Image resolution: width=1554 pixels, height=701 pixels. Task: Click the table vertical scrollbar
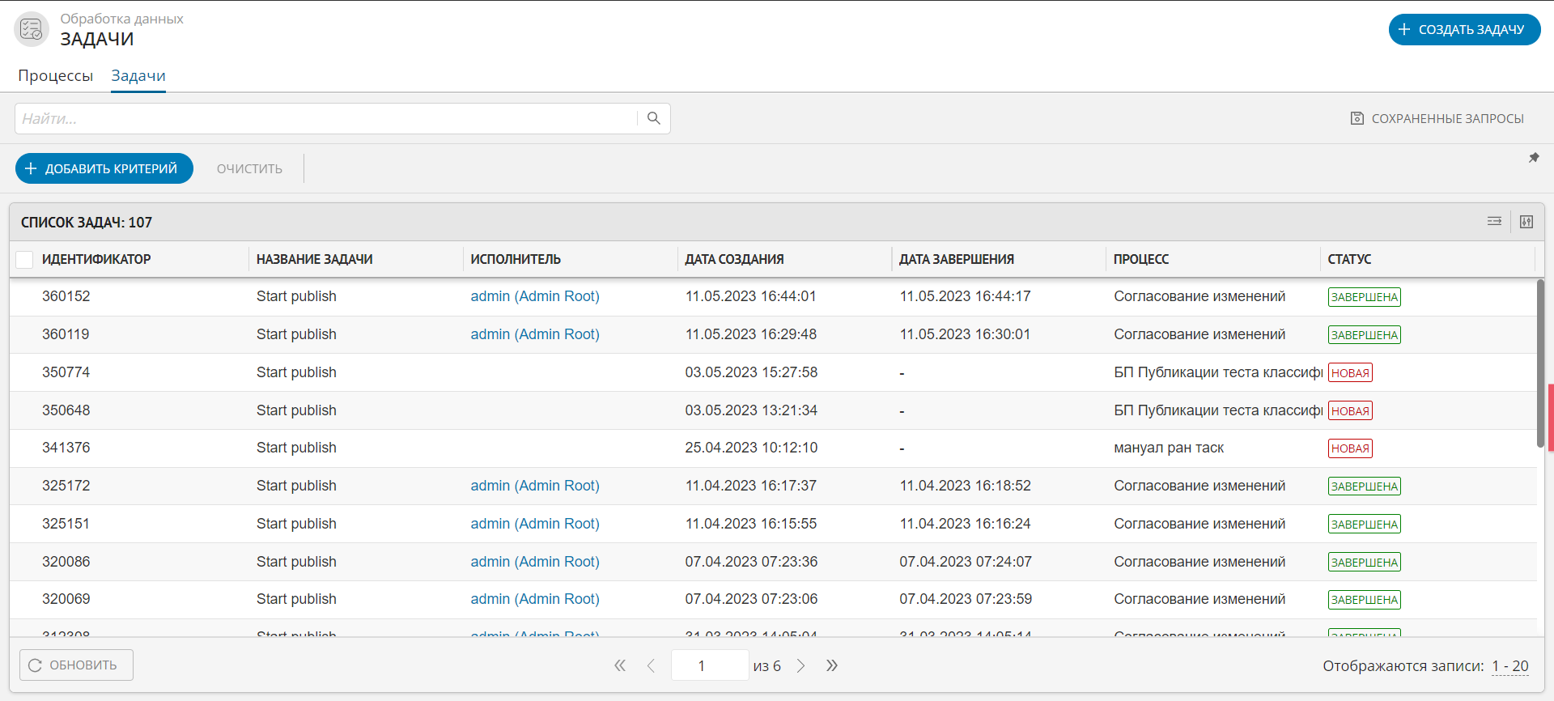click(x=1540, y=363)
